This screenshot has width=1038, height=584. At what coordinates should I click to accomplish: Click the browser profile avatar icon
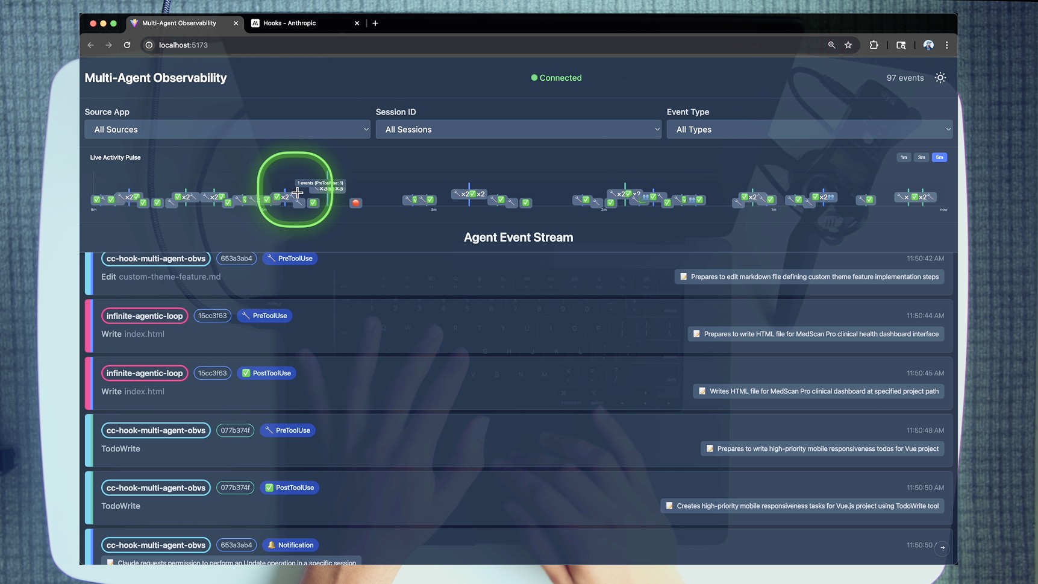[928, 45]
